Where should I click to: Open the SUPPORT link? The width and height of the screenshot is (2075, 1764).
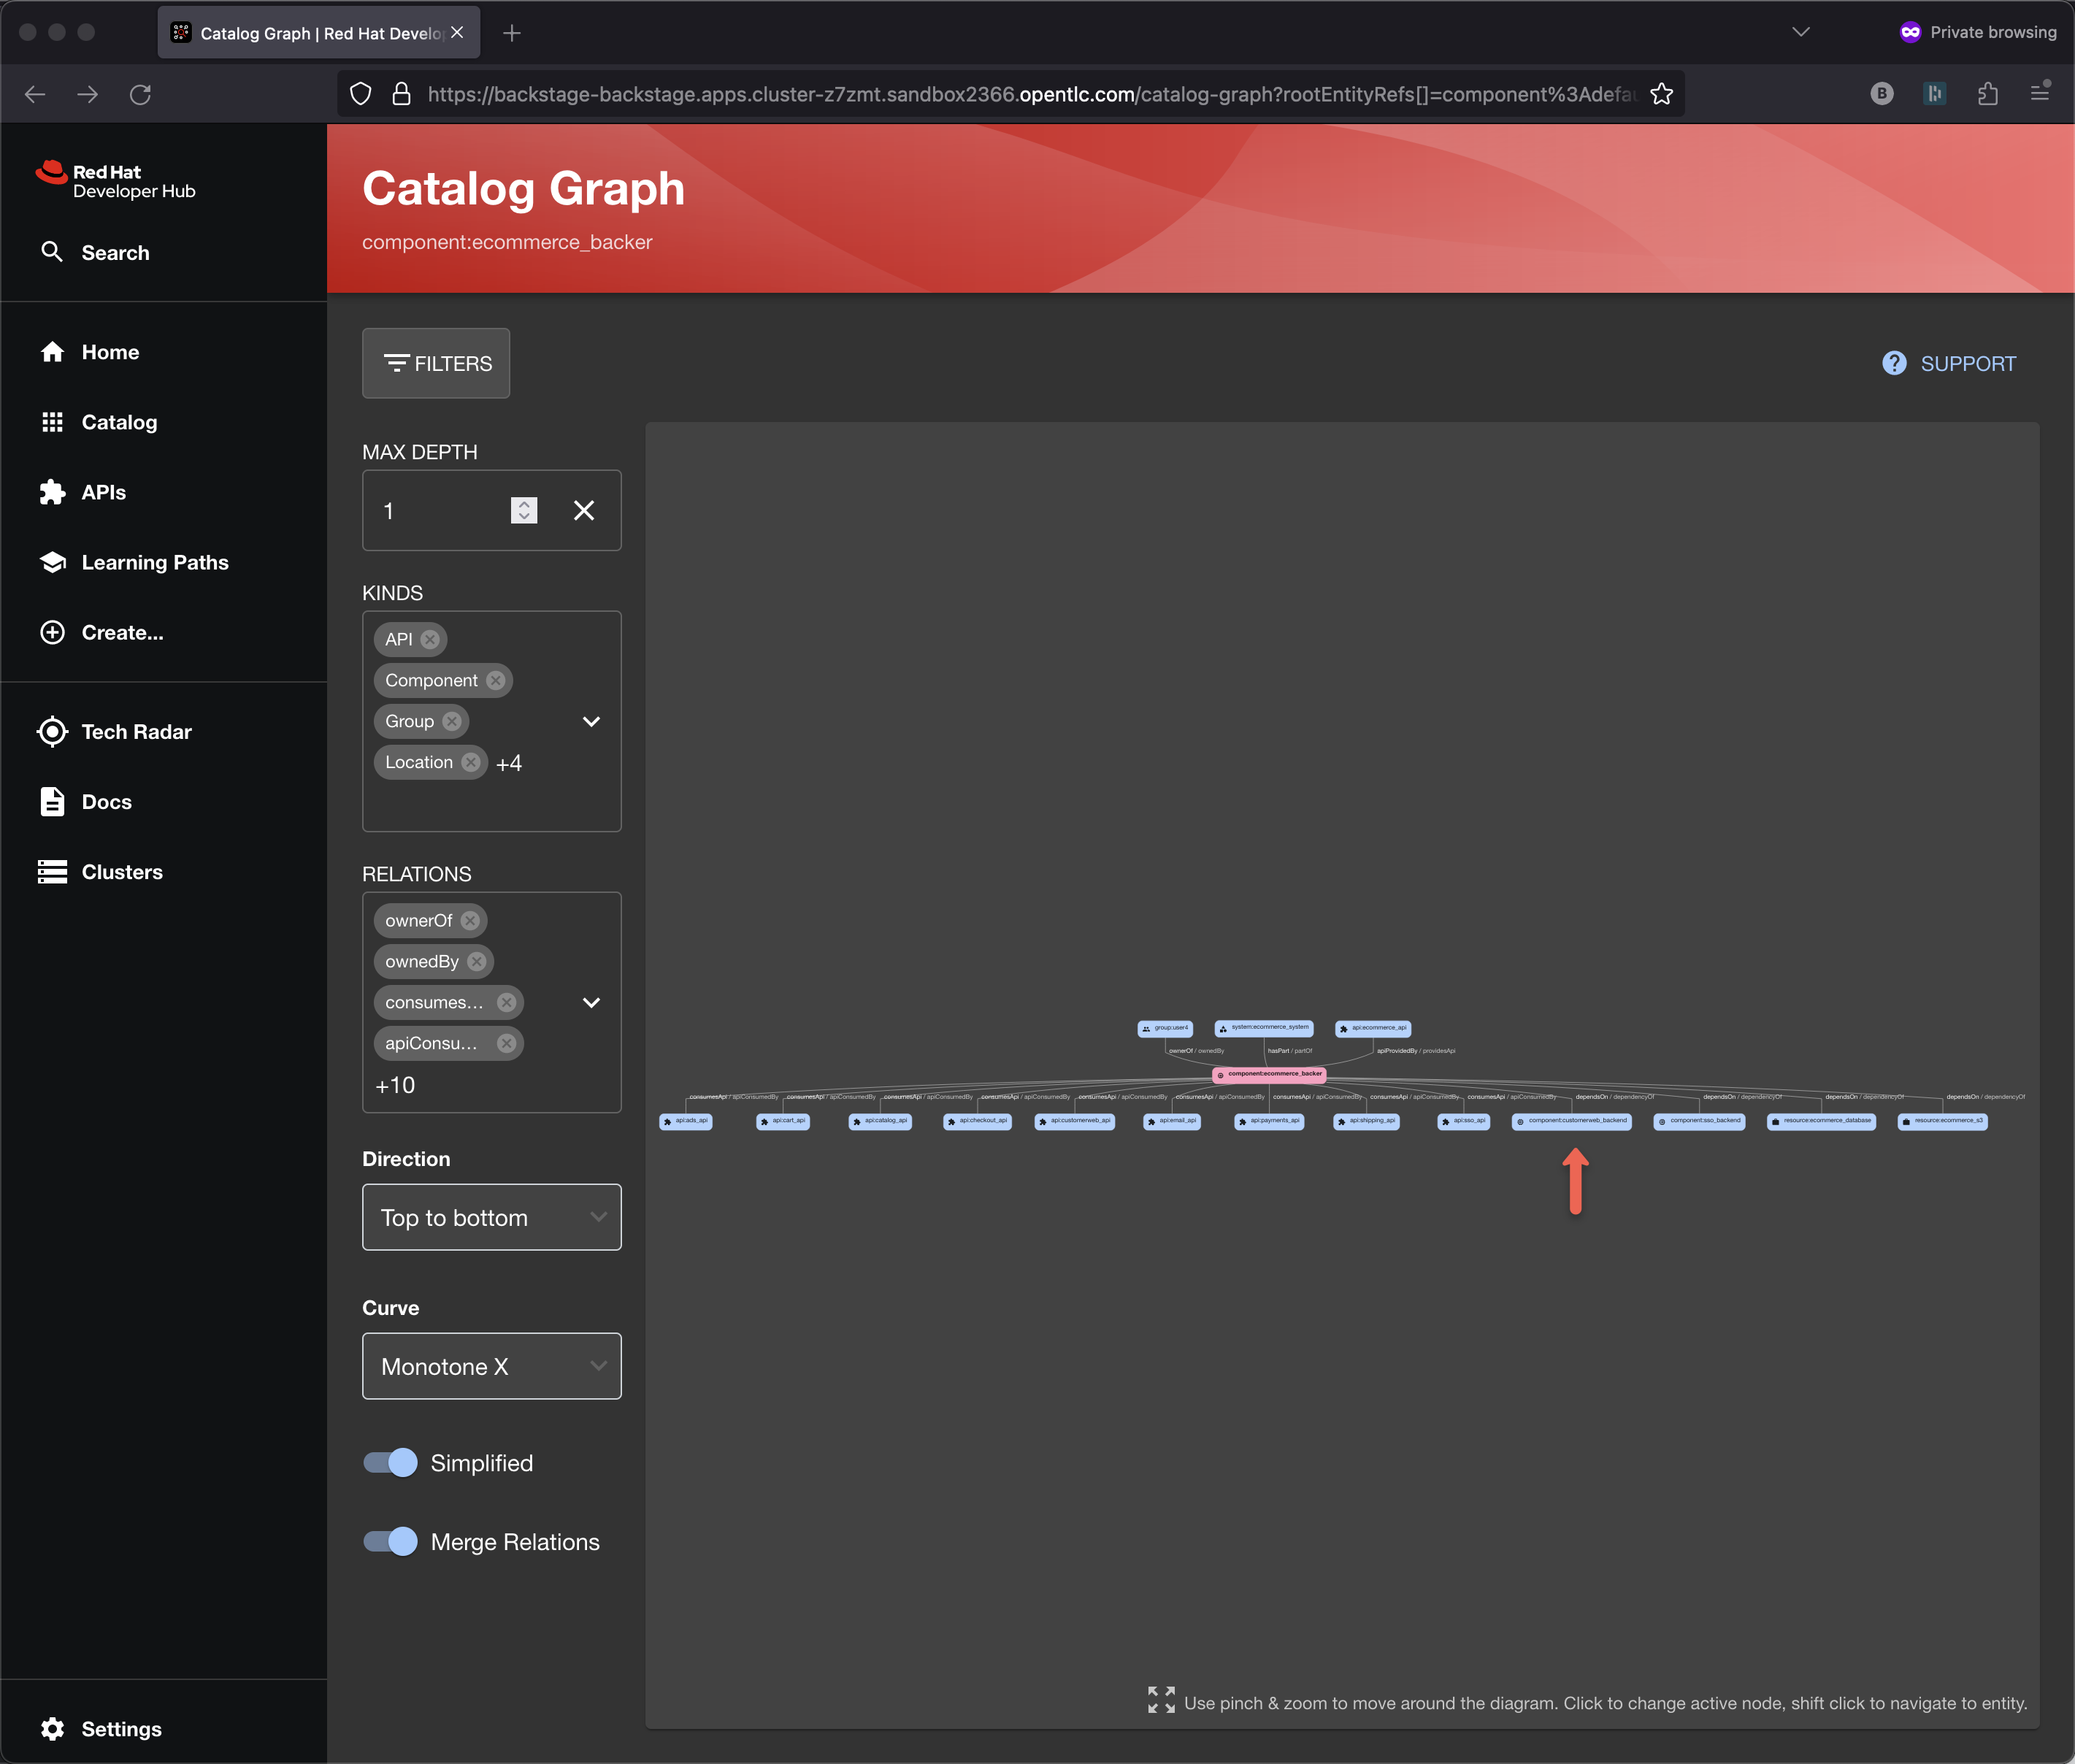click(x=1949, y=363)
